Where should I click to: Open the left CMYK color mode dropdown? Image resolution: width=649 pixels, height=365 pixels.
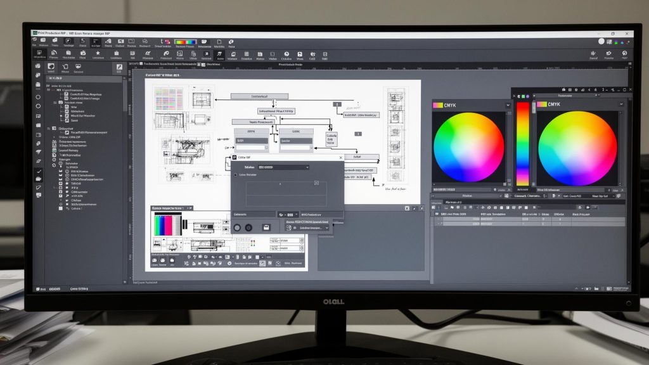tap(508, 105)
